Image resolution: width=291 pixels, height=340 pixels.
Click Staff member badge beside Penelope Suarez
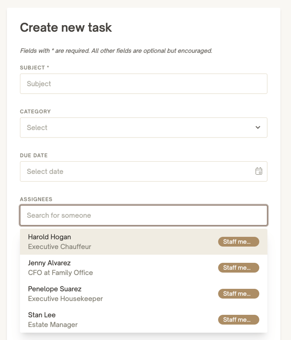pos(238,294)
